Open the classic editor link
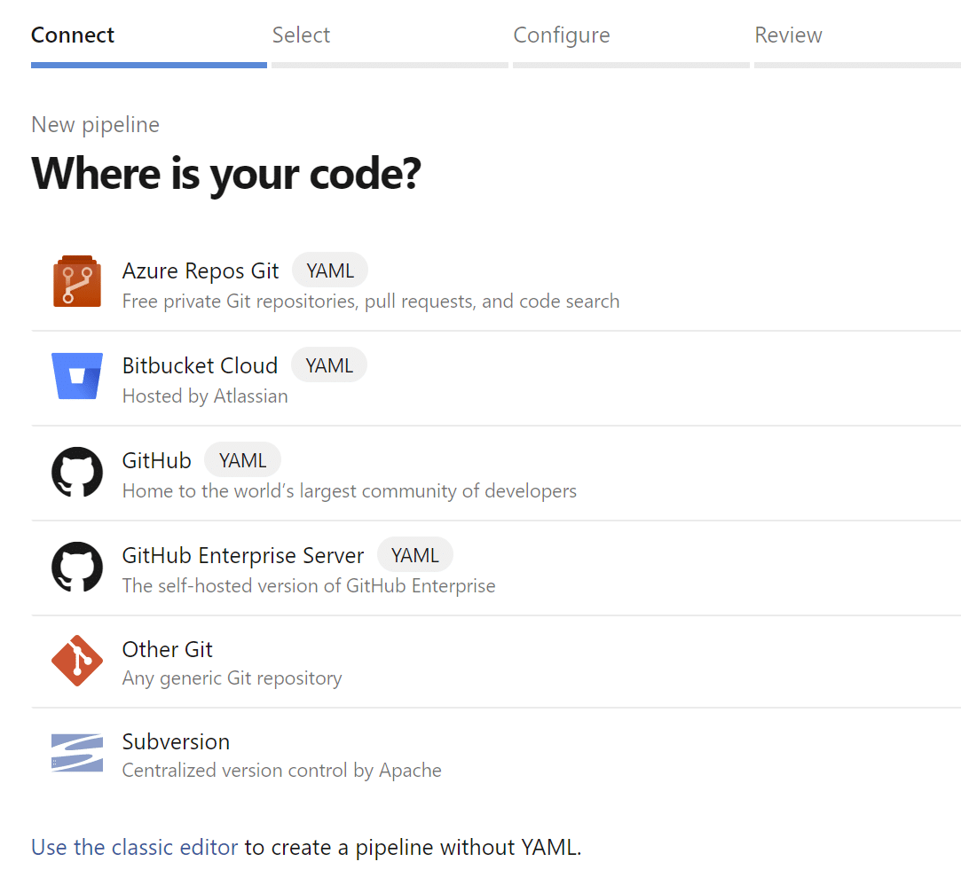The height and width of the screenshot is (893, 961). pyautogui.click(x=135, y=847)
